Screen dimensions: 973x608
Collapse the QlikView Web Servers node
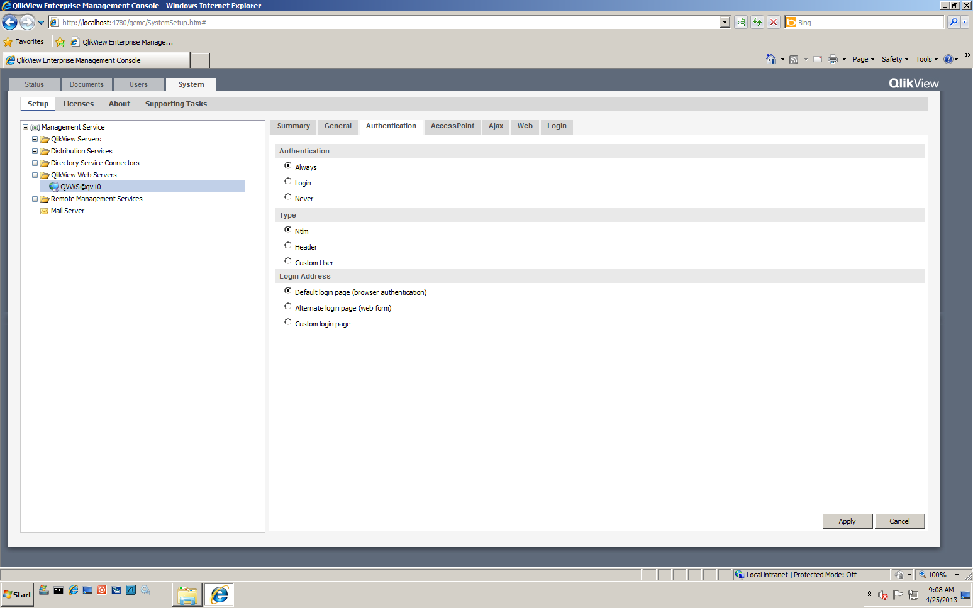click(x=35, y=175)
